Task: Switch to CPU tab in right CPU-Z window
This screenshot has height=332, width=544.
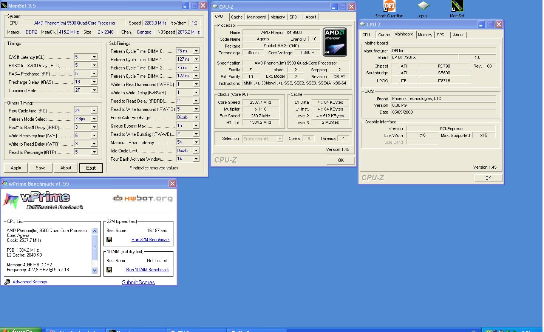Action: (366, 35)
